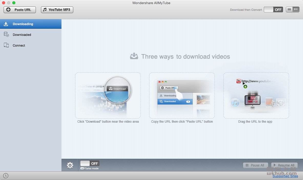303x180 pixels.
Task: Open the Connect tab in the sidebar
Action: tap(31, 45)
